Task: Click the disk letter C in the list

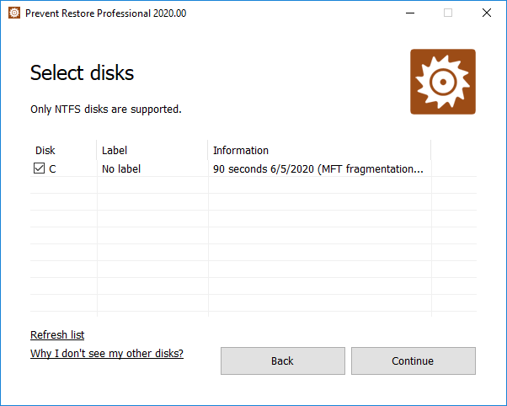Action: click(53, 168)
